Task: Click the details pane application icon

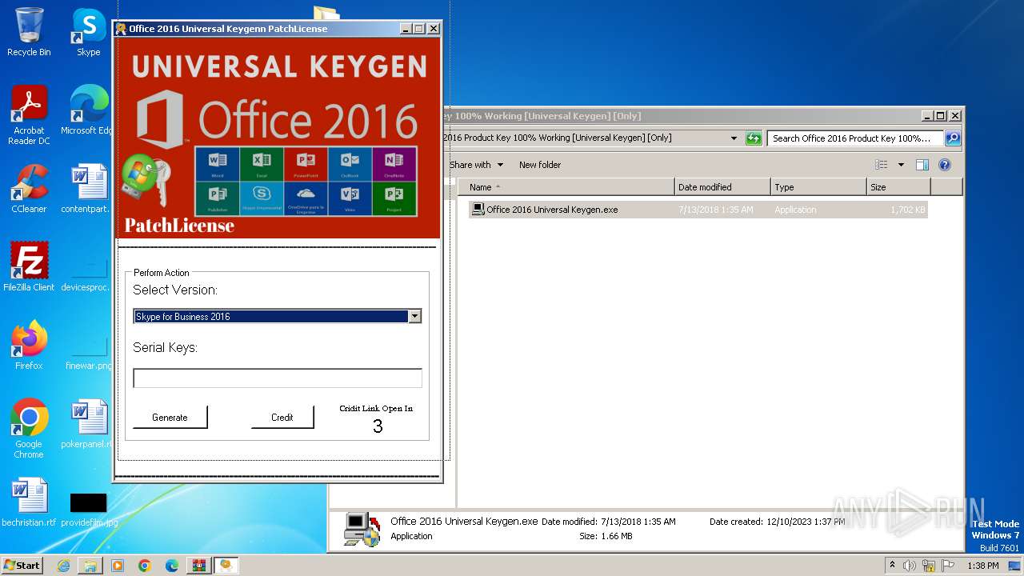Action: tap(362, 529)
